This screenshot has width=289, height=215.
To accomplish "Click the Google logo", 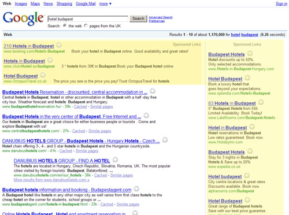I will point(23,18).
